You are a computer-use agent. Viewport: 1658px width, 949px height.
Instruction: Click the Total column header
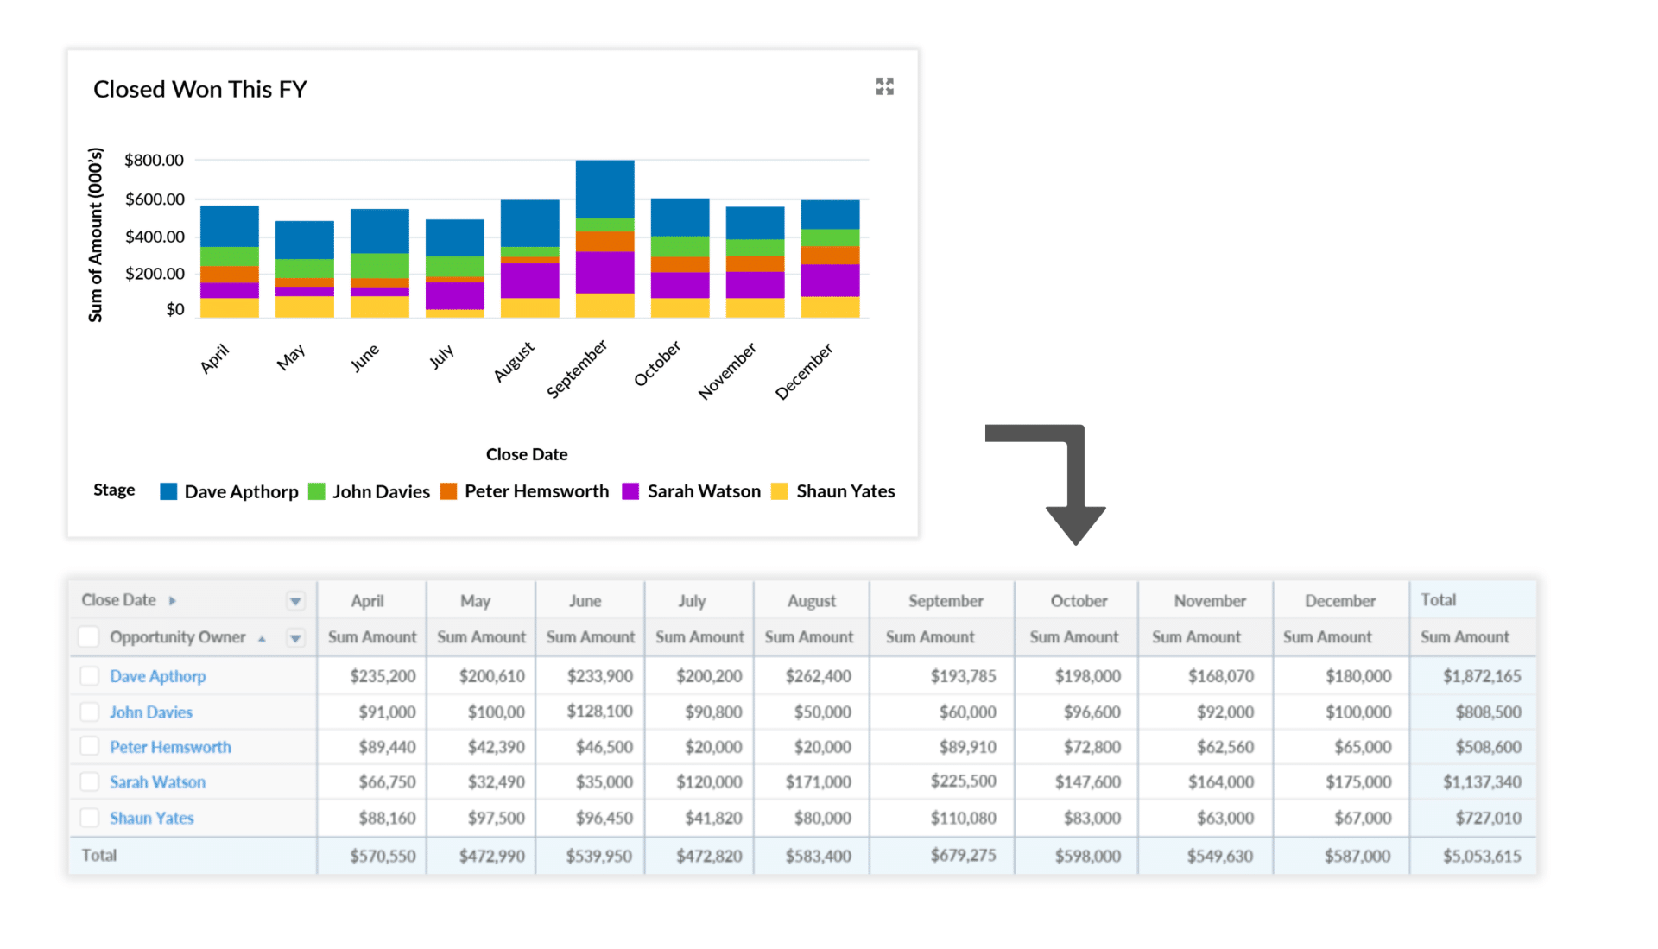1439,600
